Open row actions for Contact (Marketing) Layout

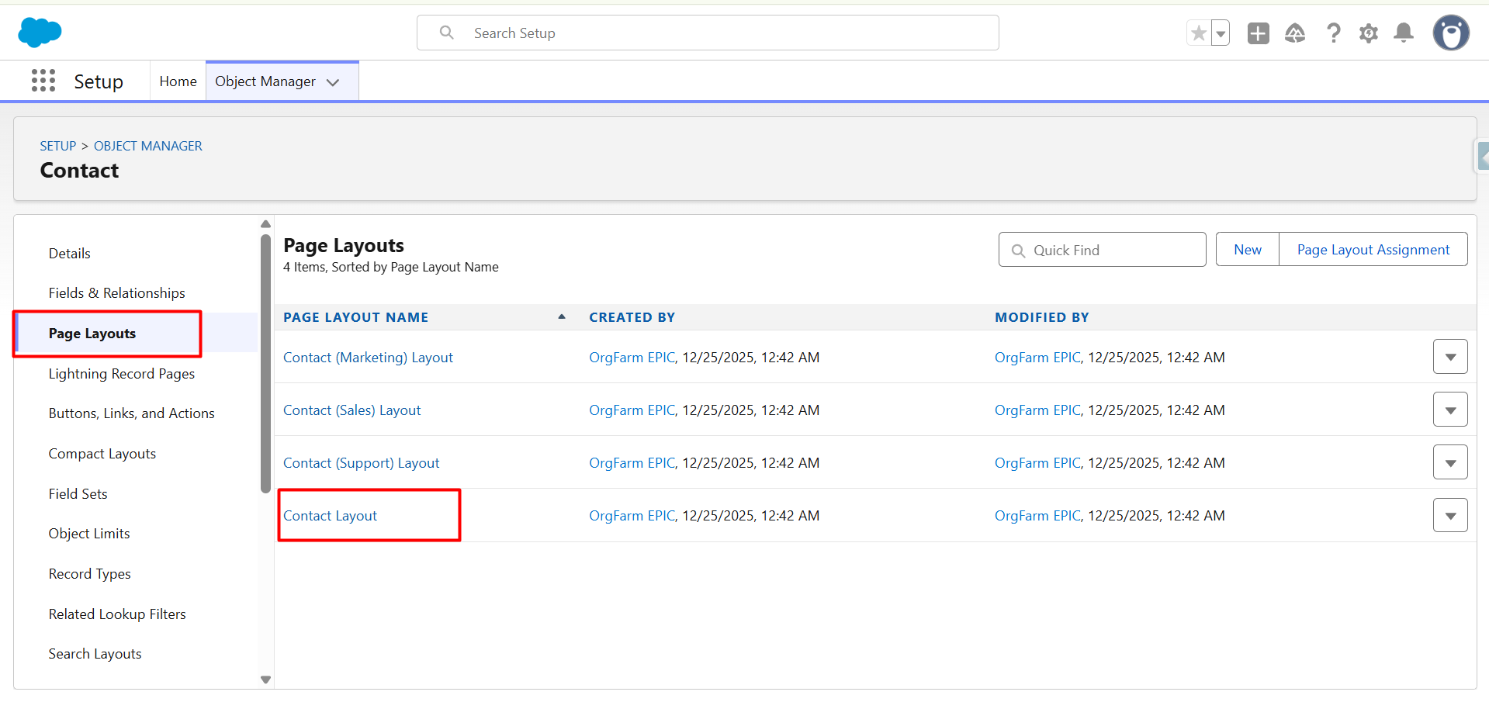pyautogui.click(x=1449, y=357)
